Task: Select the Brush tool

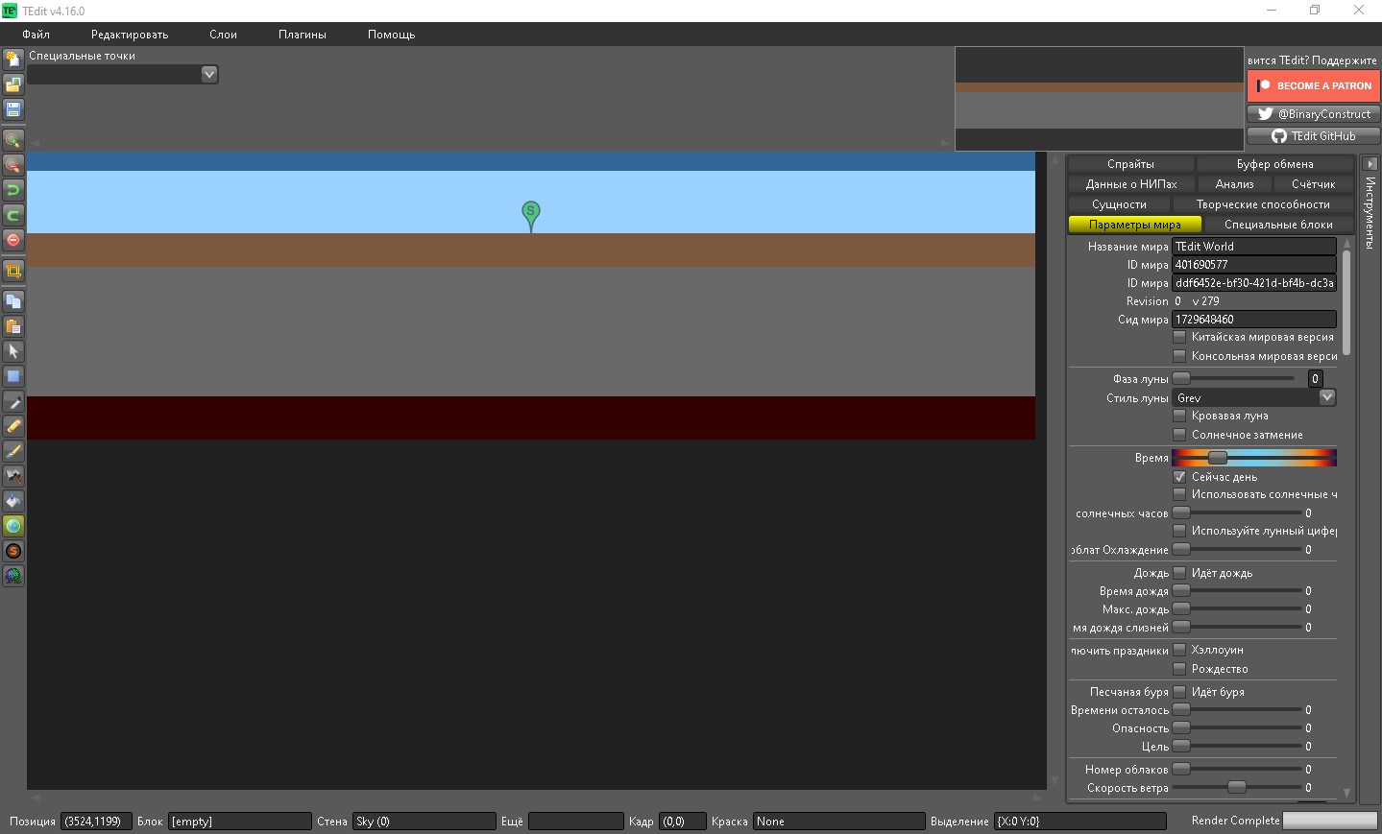Action: click(13, 451)
